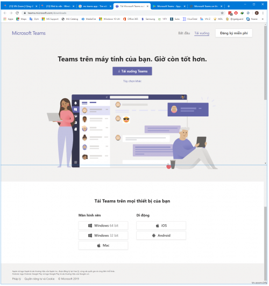269x286 pixels.
Task: Open the @rgadguard bookmark
Action: coord(235,19)
